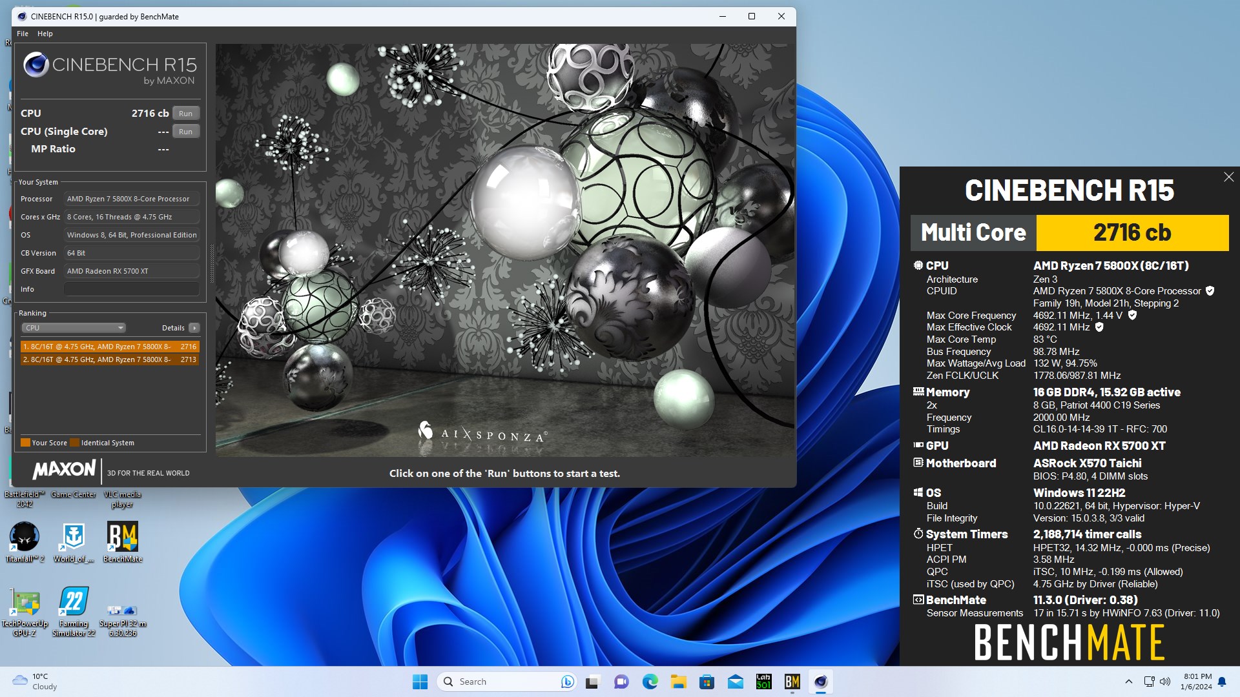The image size is (1240, 697).
Task: Open Super PI 32 m shortcut
Action: pos(123,620)
